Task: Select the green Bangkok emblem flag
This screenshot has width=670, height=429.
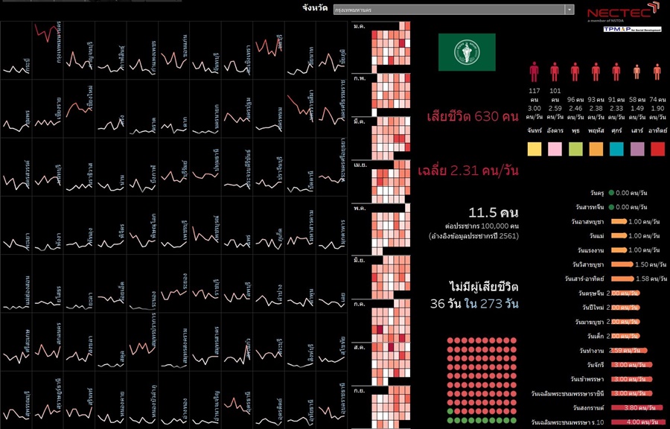Action: point(467,52)
